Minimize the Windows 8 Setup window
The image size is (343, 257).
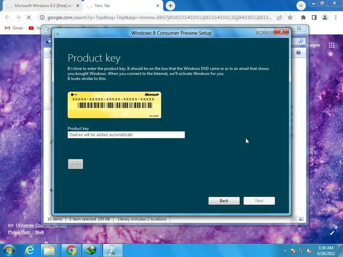point(261,32)
